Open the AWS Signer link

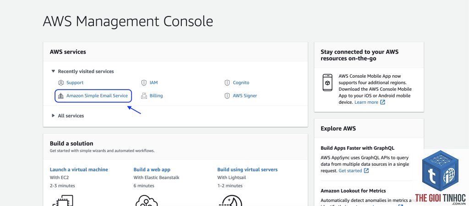tap(245, 96)
